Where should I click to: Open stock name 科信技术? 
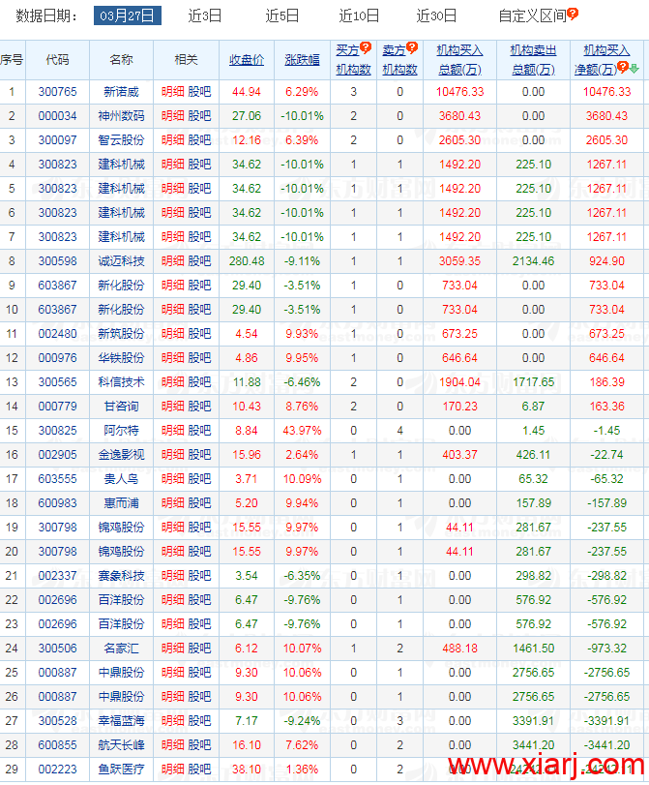point(121,382)
